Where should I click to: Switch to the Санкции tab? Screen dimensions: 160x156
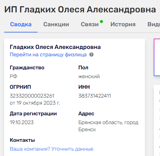[56, 24]
